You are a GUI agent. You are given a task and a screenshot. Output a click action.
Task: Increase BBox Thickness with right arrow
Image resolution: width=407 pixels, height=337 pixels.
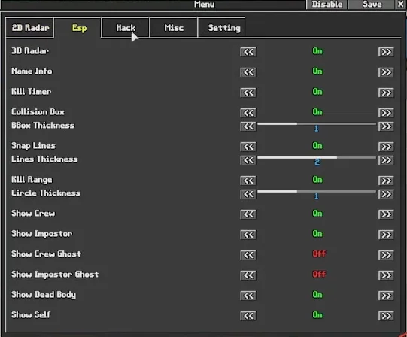386,126
